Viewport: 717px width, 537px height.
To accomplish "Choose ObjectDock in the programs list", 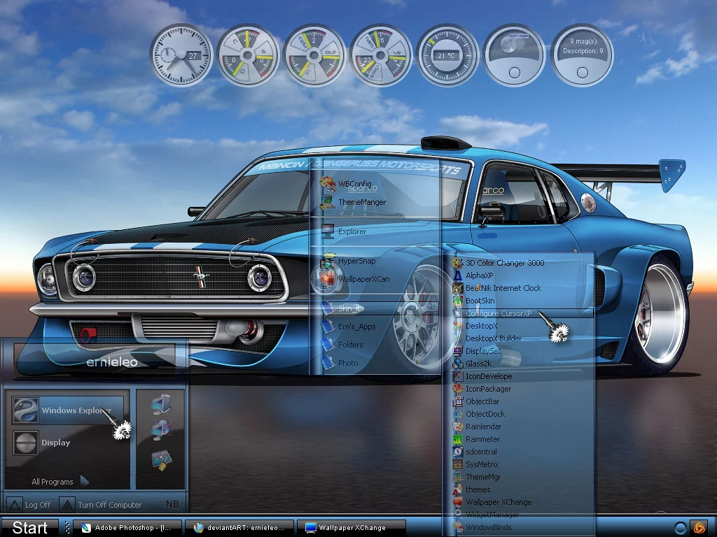I will click(485, 414).
